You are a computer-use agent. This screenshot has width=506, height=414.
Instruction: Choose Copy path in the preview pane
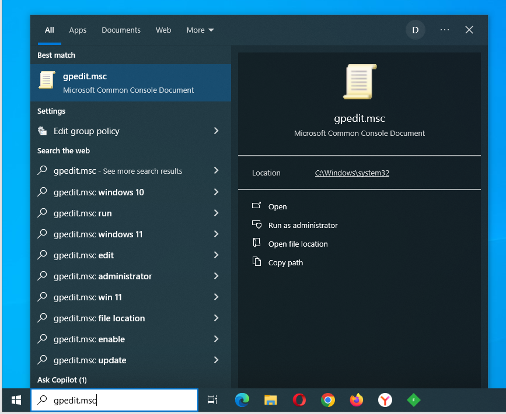click(x=285, y=262)
